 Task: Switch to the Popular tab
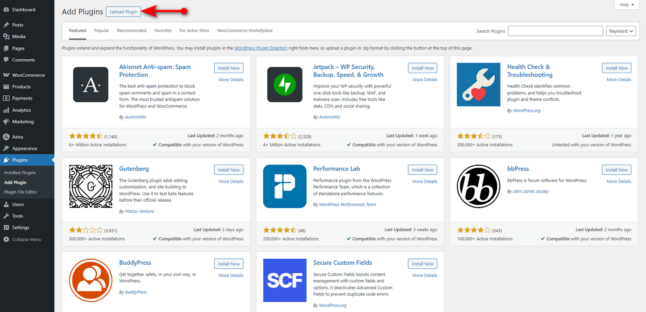click(x=102, y=31)
